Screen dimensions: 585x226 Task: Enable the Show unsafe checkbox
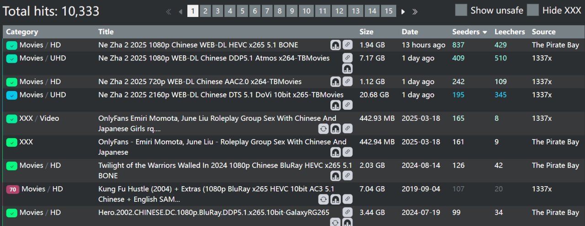coord(462,10)
